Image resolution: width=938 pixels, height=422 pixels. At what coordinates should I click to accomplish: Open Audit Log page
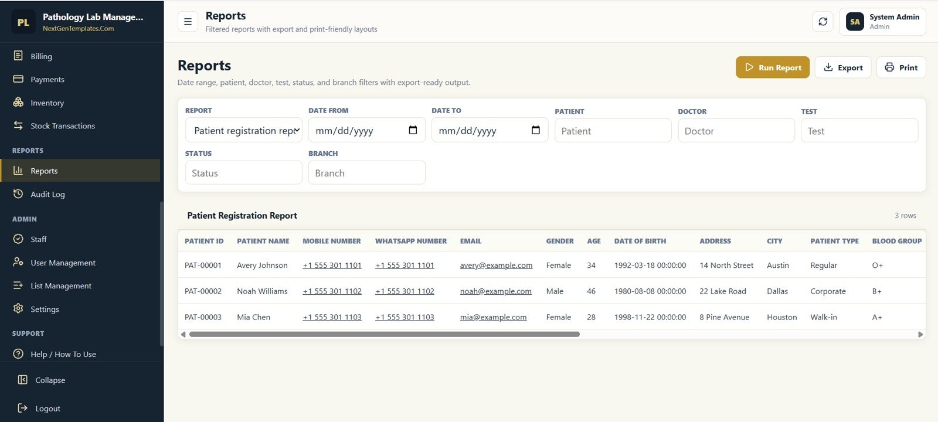(x=80, y=194)
